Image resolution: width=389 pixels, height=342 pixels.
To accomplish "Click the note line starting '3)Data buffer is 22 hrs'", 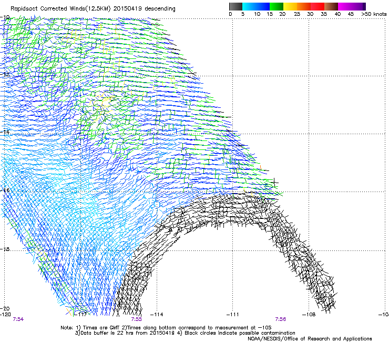I will [x=185, y=333].
